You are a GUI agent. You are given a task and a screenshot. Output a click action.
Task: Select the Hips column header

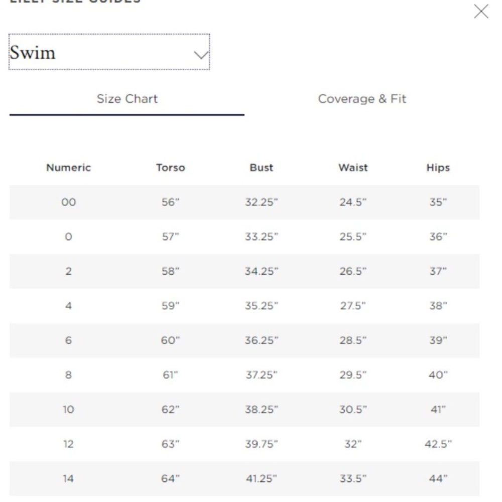click(438, 168)
